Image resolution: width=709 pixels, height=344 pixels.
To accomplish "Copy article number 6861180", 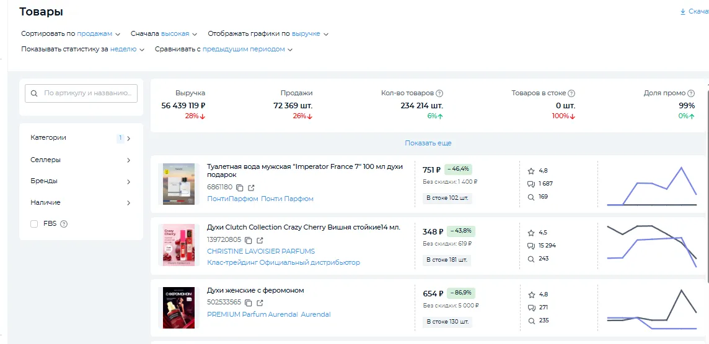I will 240,187.
